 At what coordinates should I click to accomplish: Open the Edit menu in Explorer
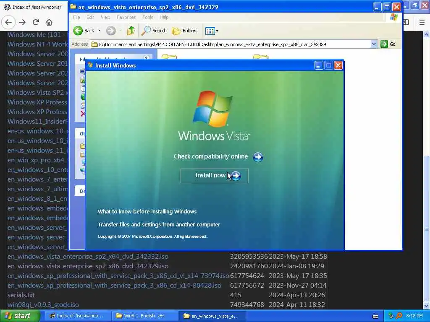(90, 17)
